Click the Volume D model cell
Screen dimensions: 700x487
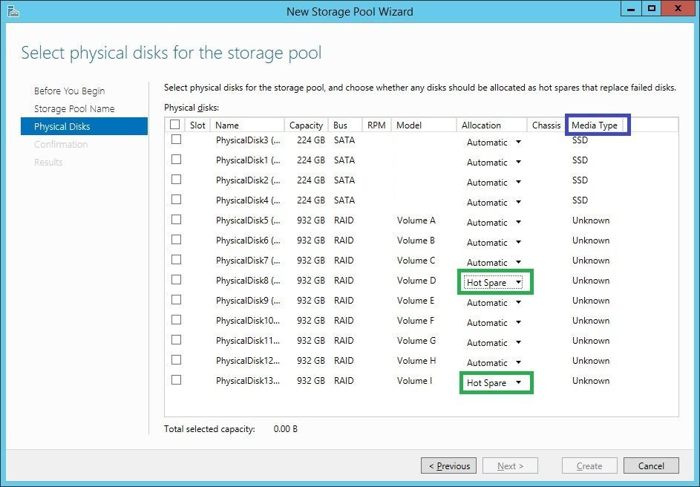pos(416,281)
